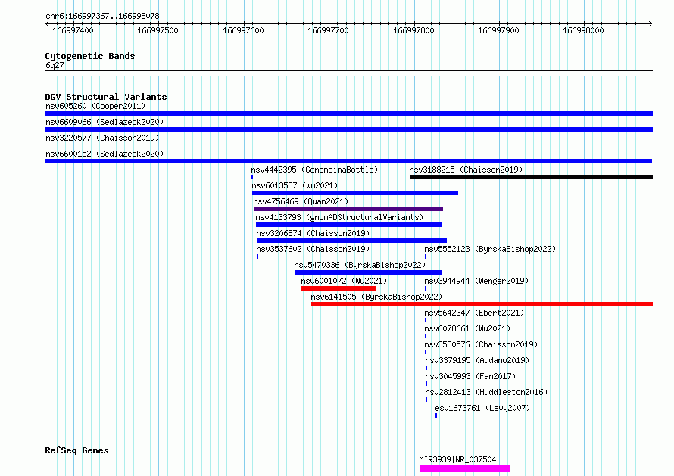Select nsv4133793 (gnomADStructuralVariants) label
The image size is (674, 476).
pyautogui.click(x=339, y=217)
